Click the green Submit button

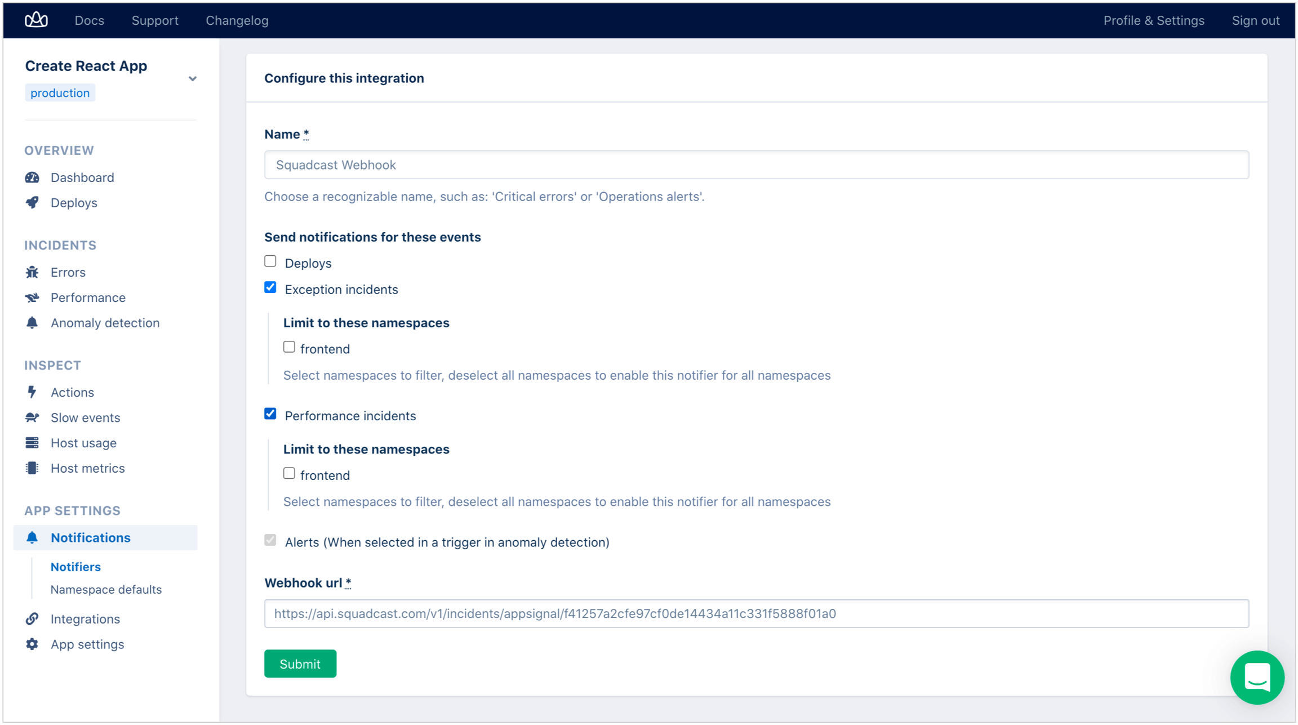[x=300, y=664]
